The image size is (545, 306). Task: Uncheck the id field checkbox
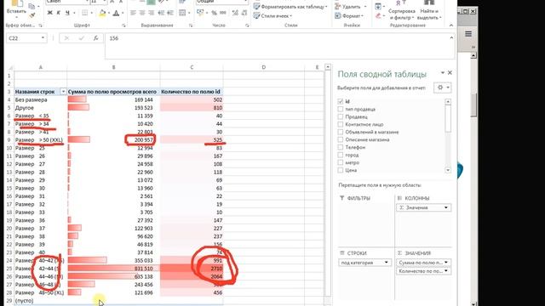tap(341, 101)
